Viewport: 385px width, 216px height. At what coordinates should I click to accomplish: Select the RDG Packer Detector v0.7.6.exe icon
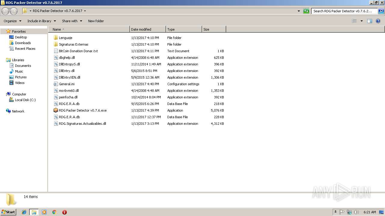56,110
